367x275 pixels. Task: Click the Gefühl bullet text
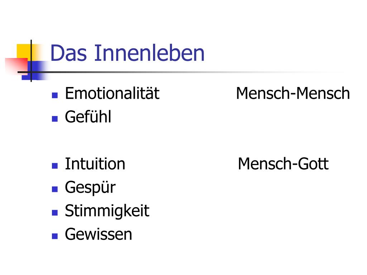pyautogui.click(x=88, y=116)
